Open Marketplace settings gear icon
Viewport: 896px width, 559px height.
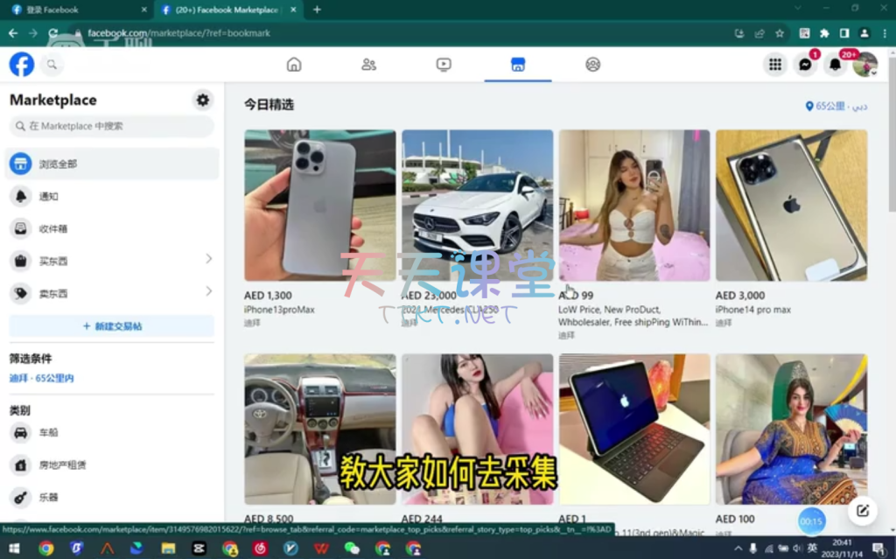(203, 100)
